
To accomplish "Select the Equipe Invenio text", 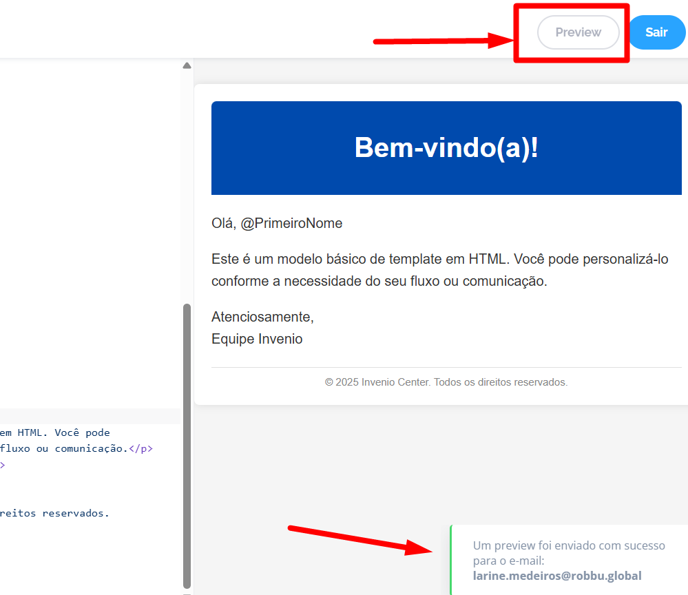I will coord(257,339).
